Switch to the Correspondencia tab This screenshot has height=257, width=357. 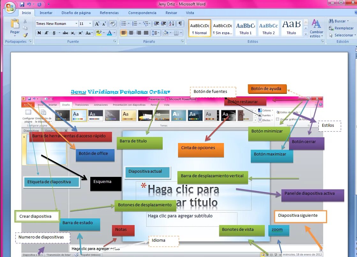pyautogui.click(x=142, y=13)
